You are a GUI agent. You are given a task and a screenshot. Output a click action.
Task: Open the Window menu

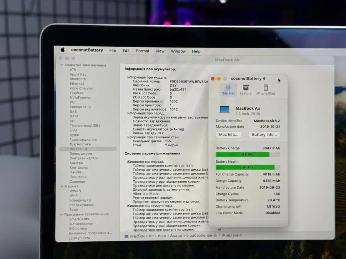click(179, 51)
